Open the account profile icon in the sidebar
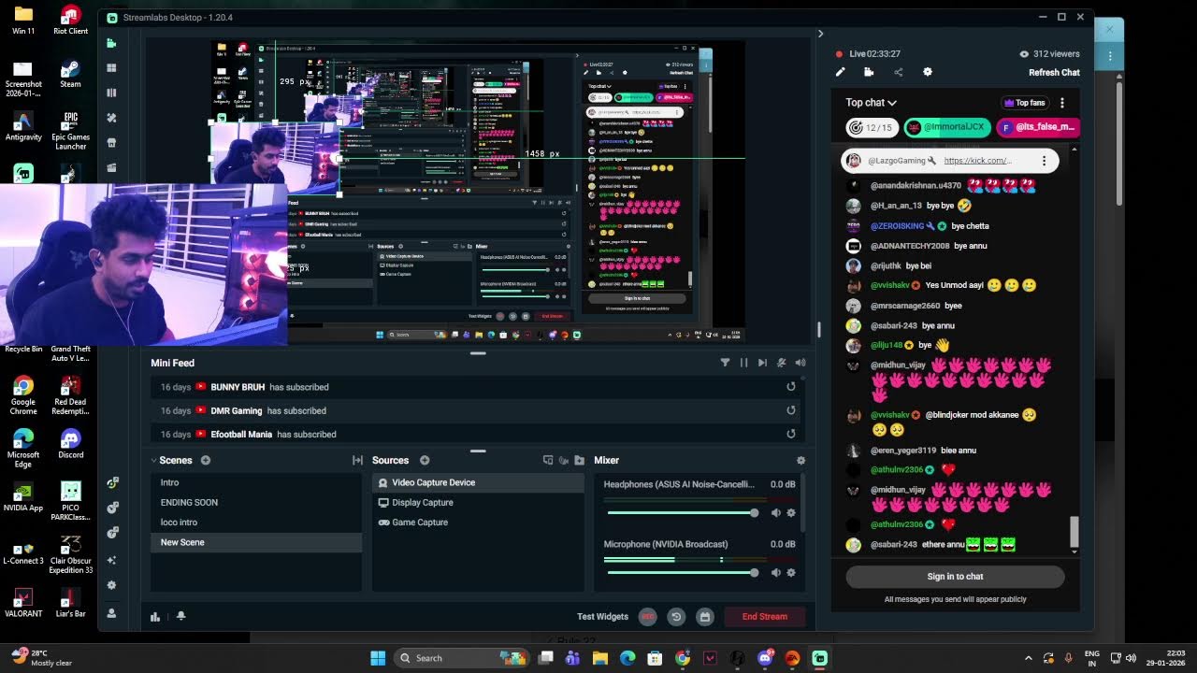 [x=111, y=613]
